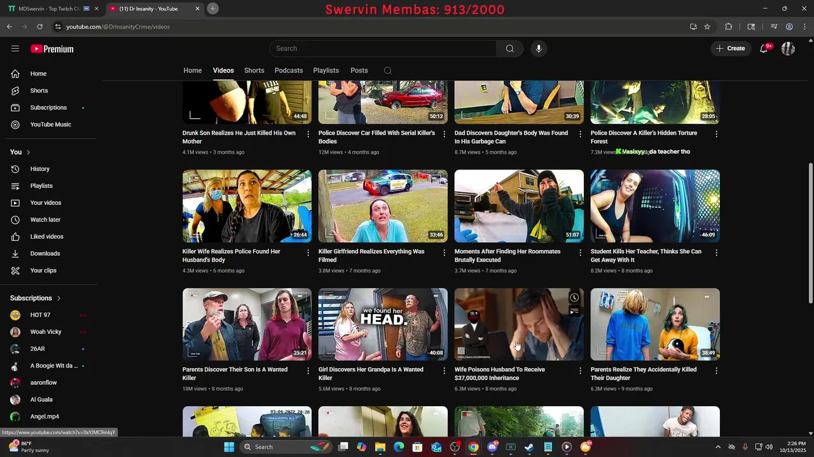Switch to the channel Home tab
Screen dimensions: 814x457
(193, 70)
